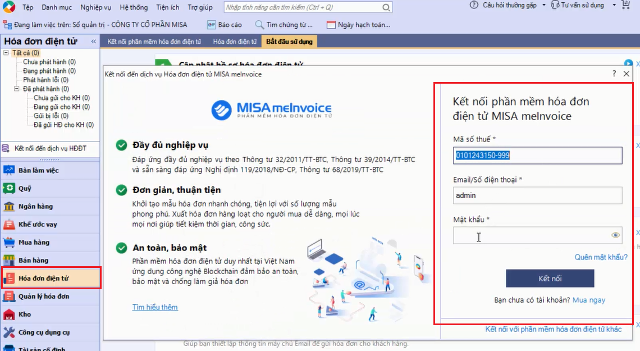The width and height of the screenshot is (640, 351).
Task: Select Chưa gửi cho KH (0) item
Action: pyautogui.click(x=62, y=98)
